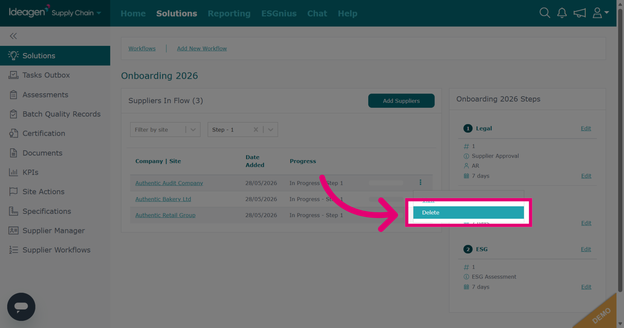Open the ESGnius menu
Screen dimensions: 624x328
[x=279, y=13]
